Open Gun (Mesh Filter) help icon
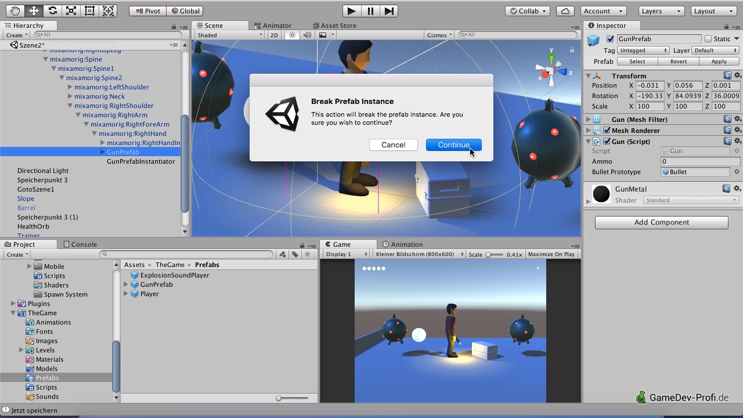The image size is (743, 418). 727,119
